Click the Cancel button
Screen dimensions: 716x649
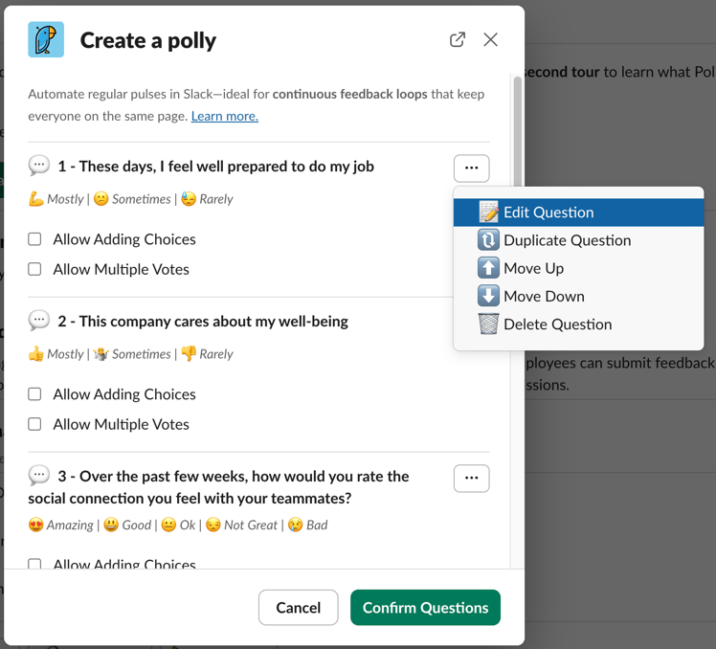coord(298,608)
